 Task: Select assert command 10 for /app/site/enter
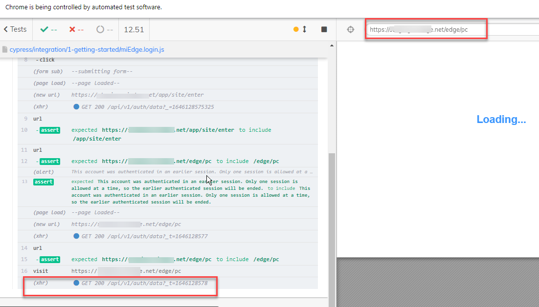pyautogui.click(x=168, y=134)
